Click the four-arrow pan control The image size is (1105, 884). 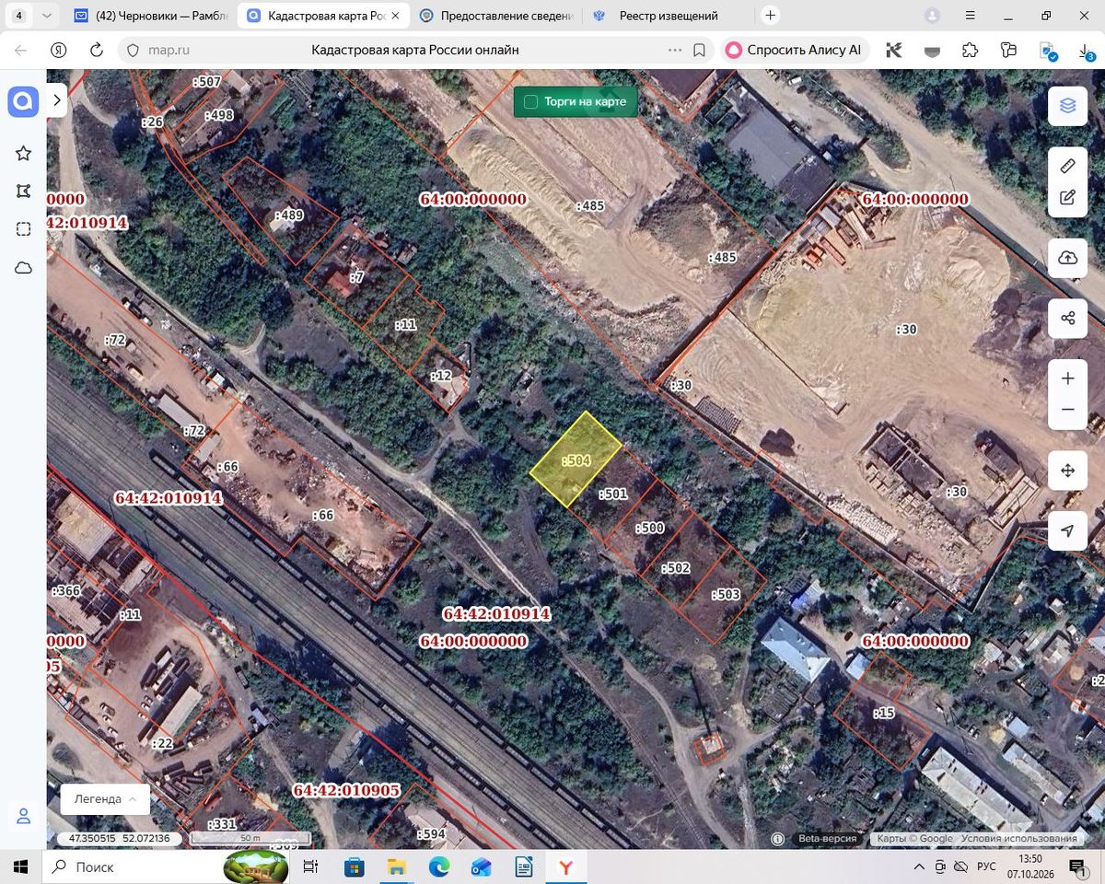(x=1068, y=471)
